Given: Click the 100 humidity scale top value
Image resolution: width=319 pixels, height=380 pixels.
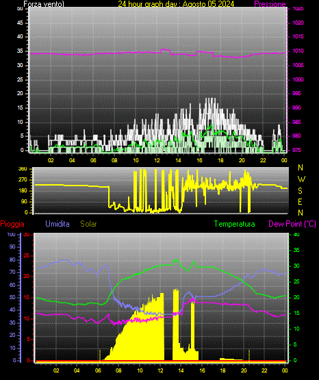Looking at the screenshot, I should 11,234.
